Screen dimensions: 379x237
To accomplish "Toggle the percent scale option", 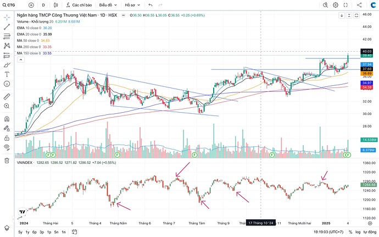I will point(350,232).
